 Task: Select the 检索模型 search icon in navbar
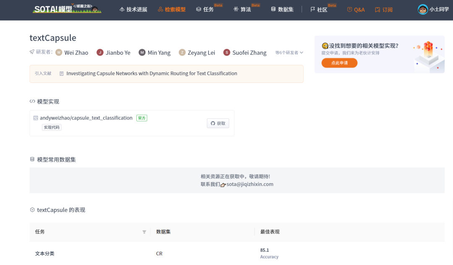(x=161, y=9)
